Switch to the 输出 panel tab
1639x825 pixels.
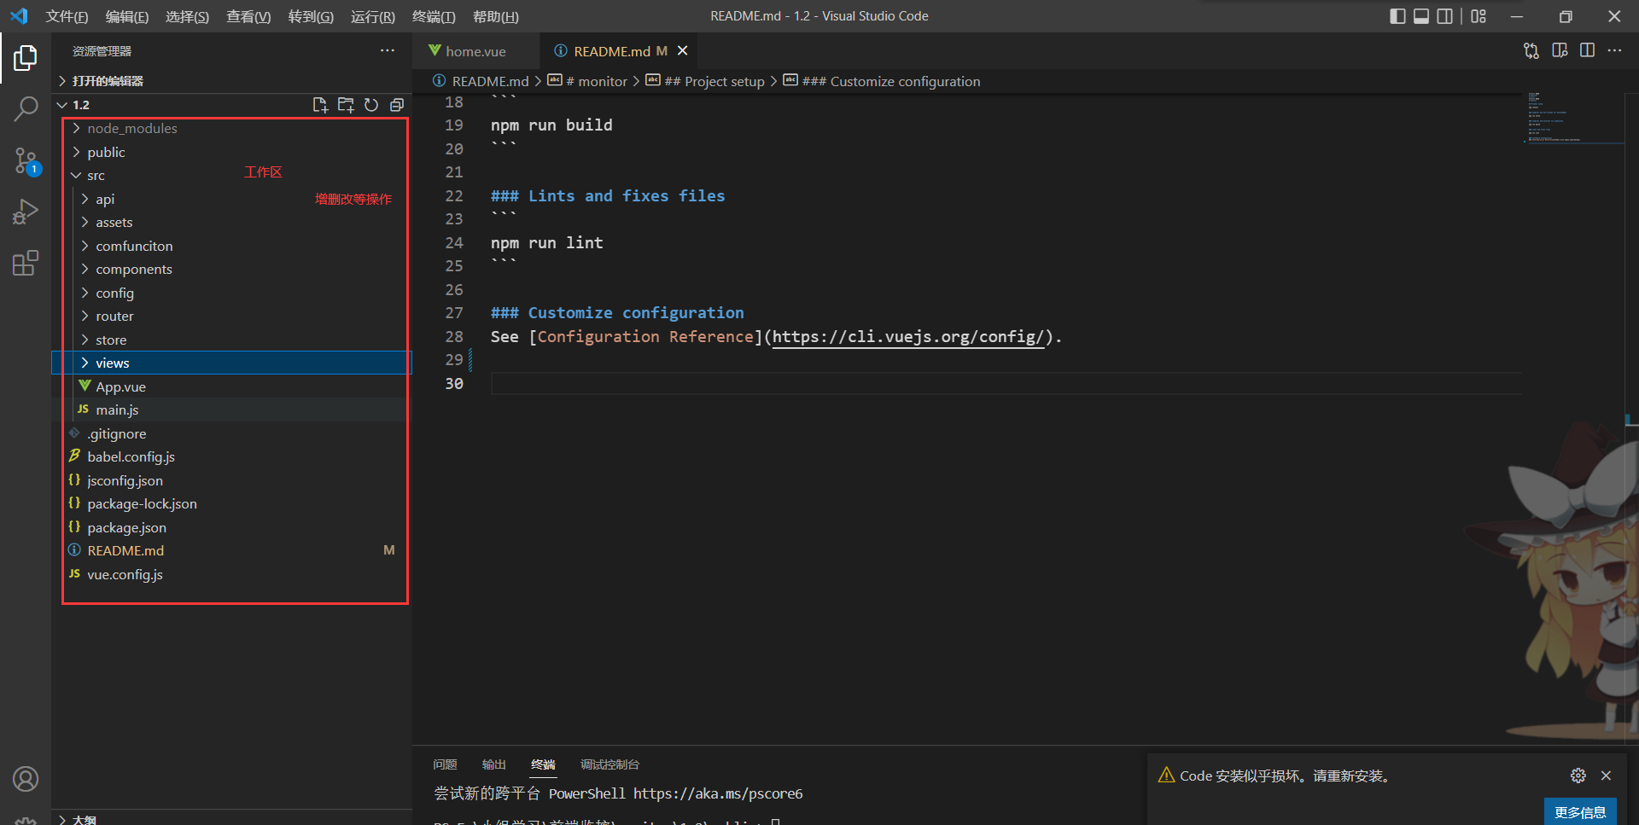click(493, 764)
